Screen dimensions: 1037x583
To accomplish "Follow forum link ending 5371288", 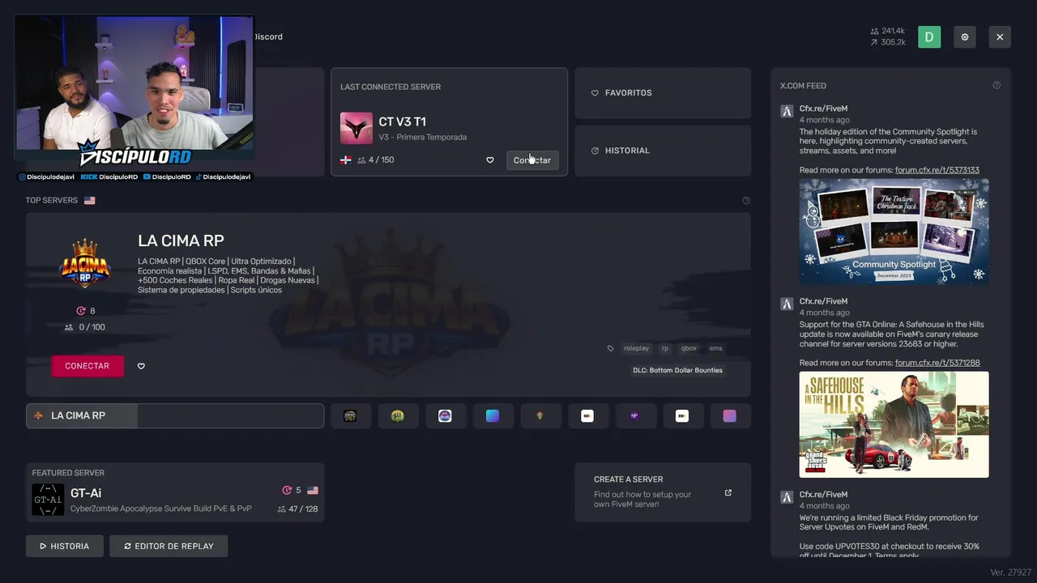I will click(x=937, y=363).
